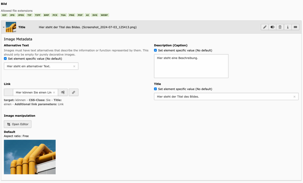Clear the Alternative Text field with x
The width and height of the screenshot is (303, 183).
(x=74, y=66)
